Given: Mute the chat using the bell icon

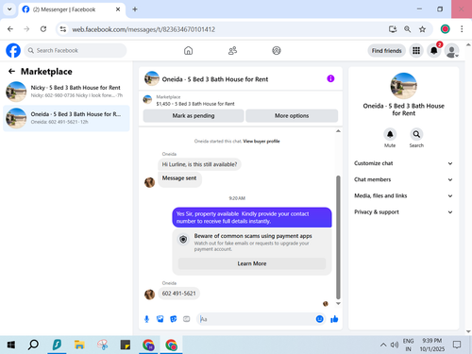Looking at the screenshot, I should point(390,134).
